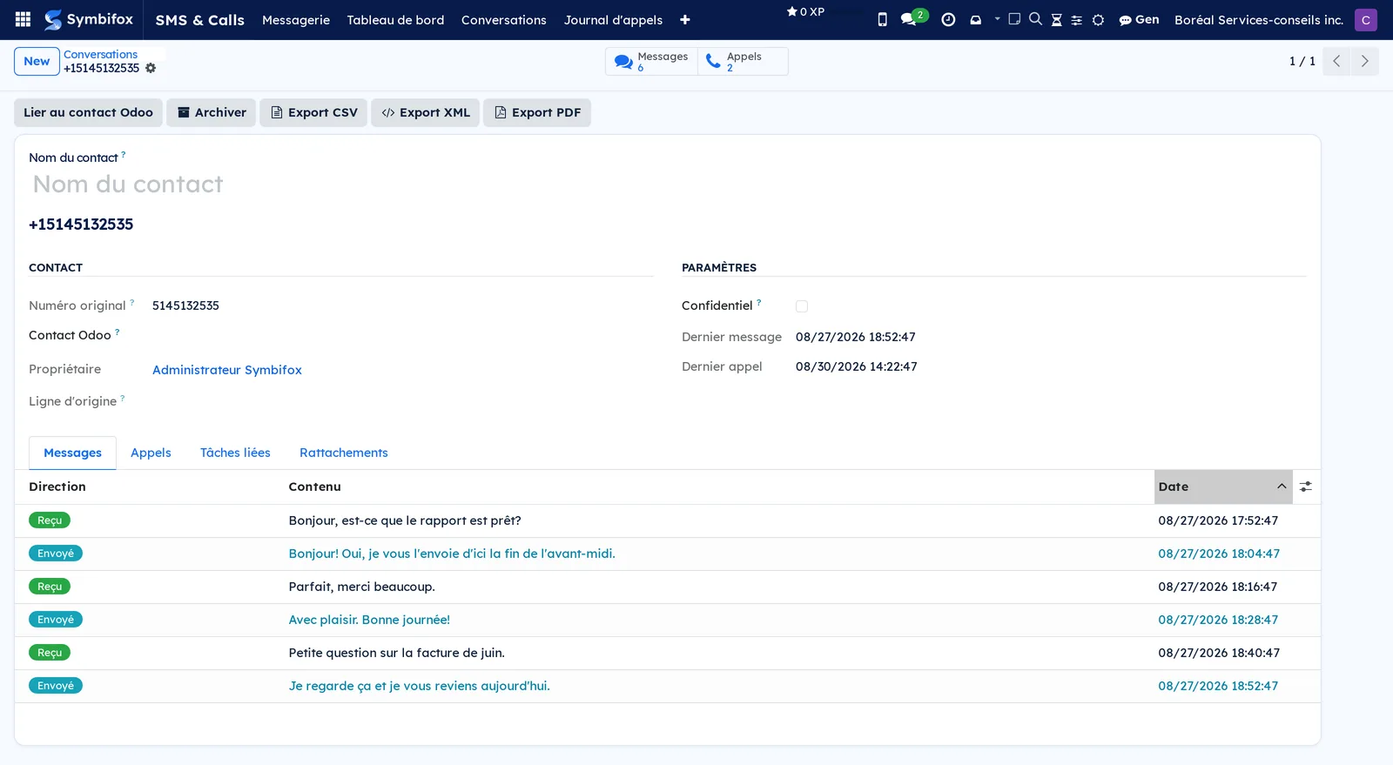Open the Messages 6 stat button
The height and width of the screenshot is (765, 1393).
click(x=651, y=61)
